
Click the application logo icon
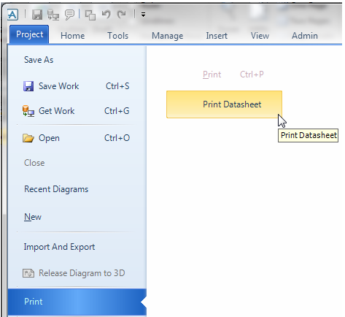12,15
